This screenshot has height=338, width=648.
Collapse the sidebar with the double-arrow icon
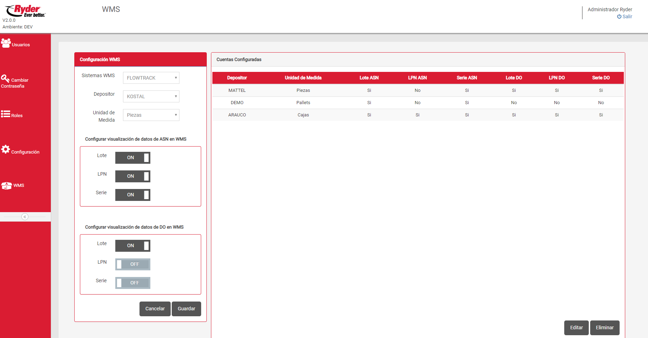[25, 217]
